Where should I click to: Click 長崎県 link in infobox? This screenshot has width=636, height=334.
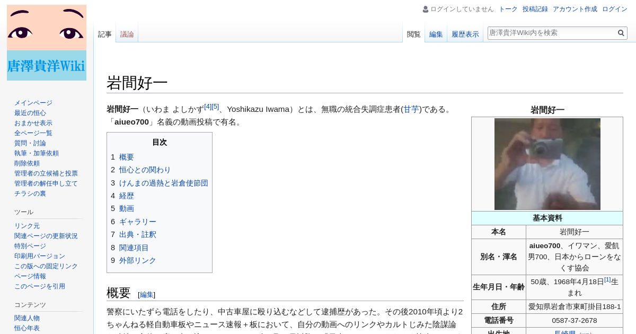(565, 333)
